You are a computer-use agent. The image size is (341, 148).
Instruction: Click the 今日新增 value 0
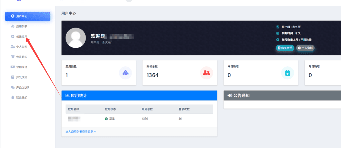click(229, 75)
